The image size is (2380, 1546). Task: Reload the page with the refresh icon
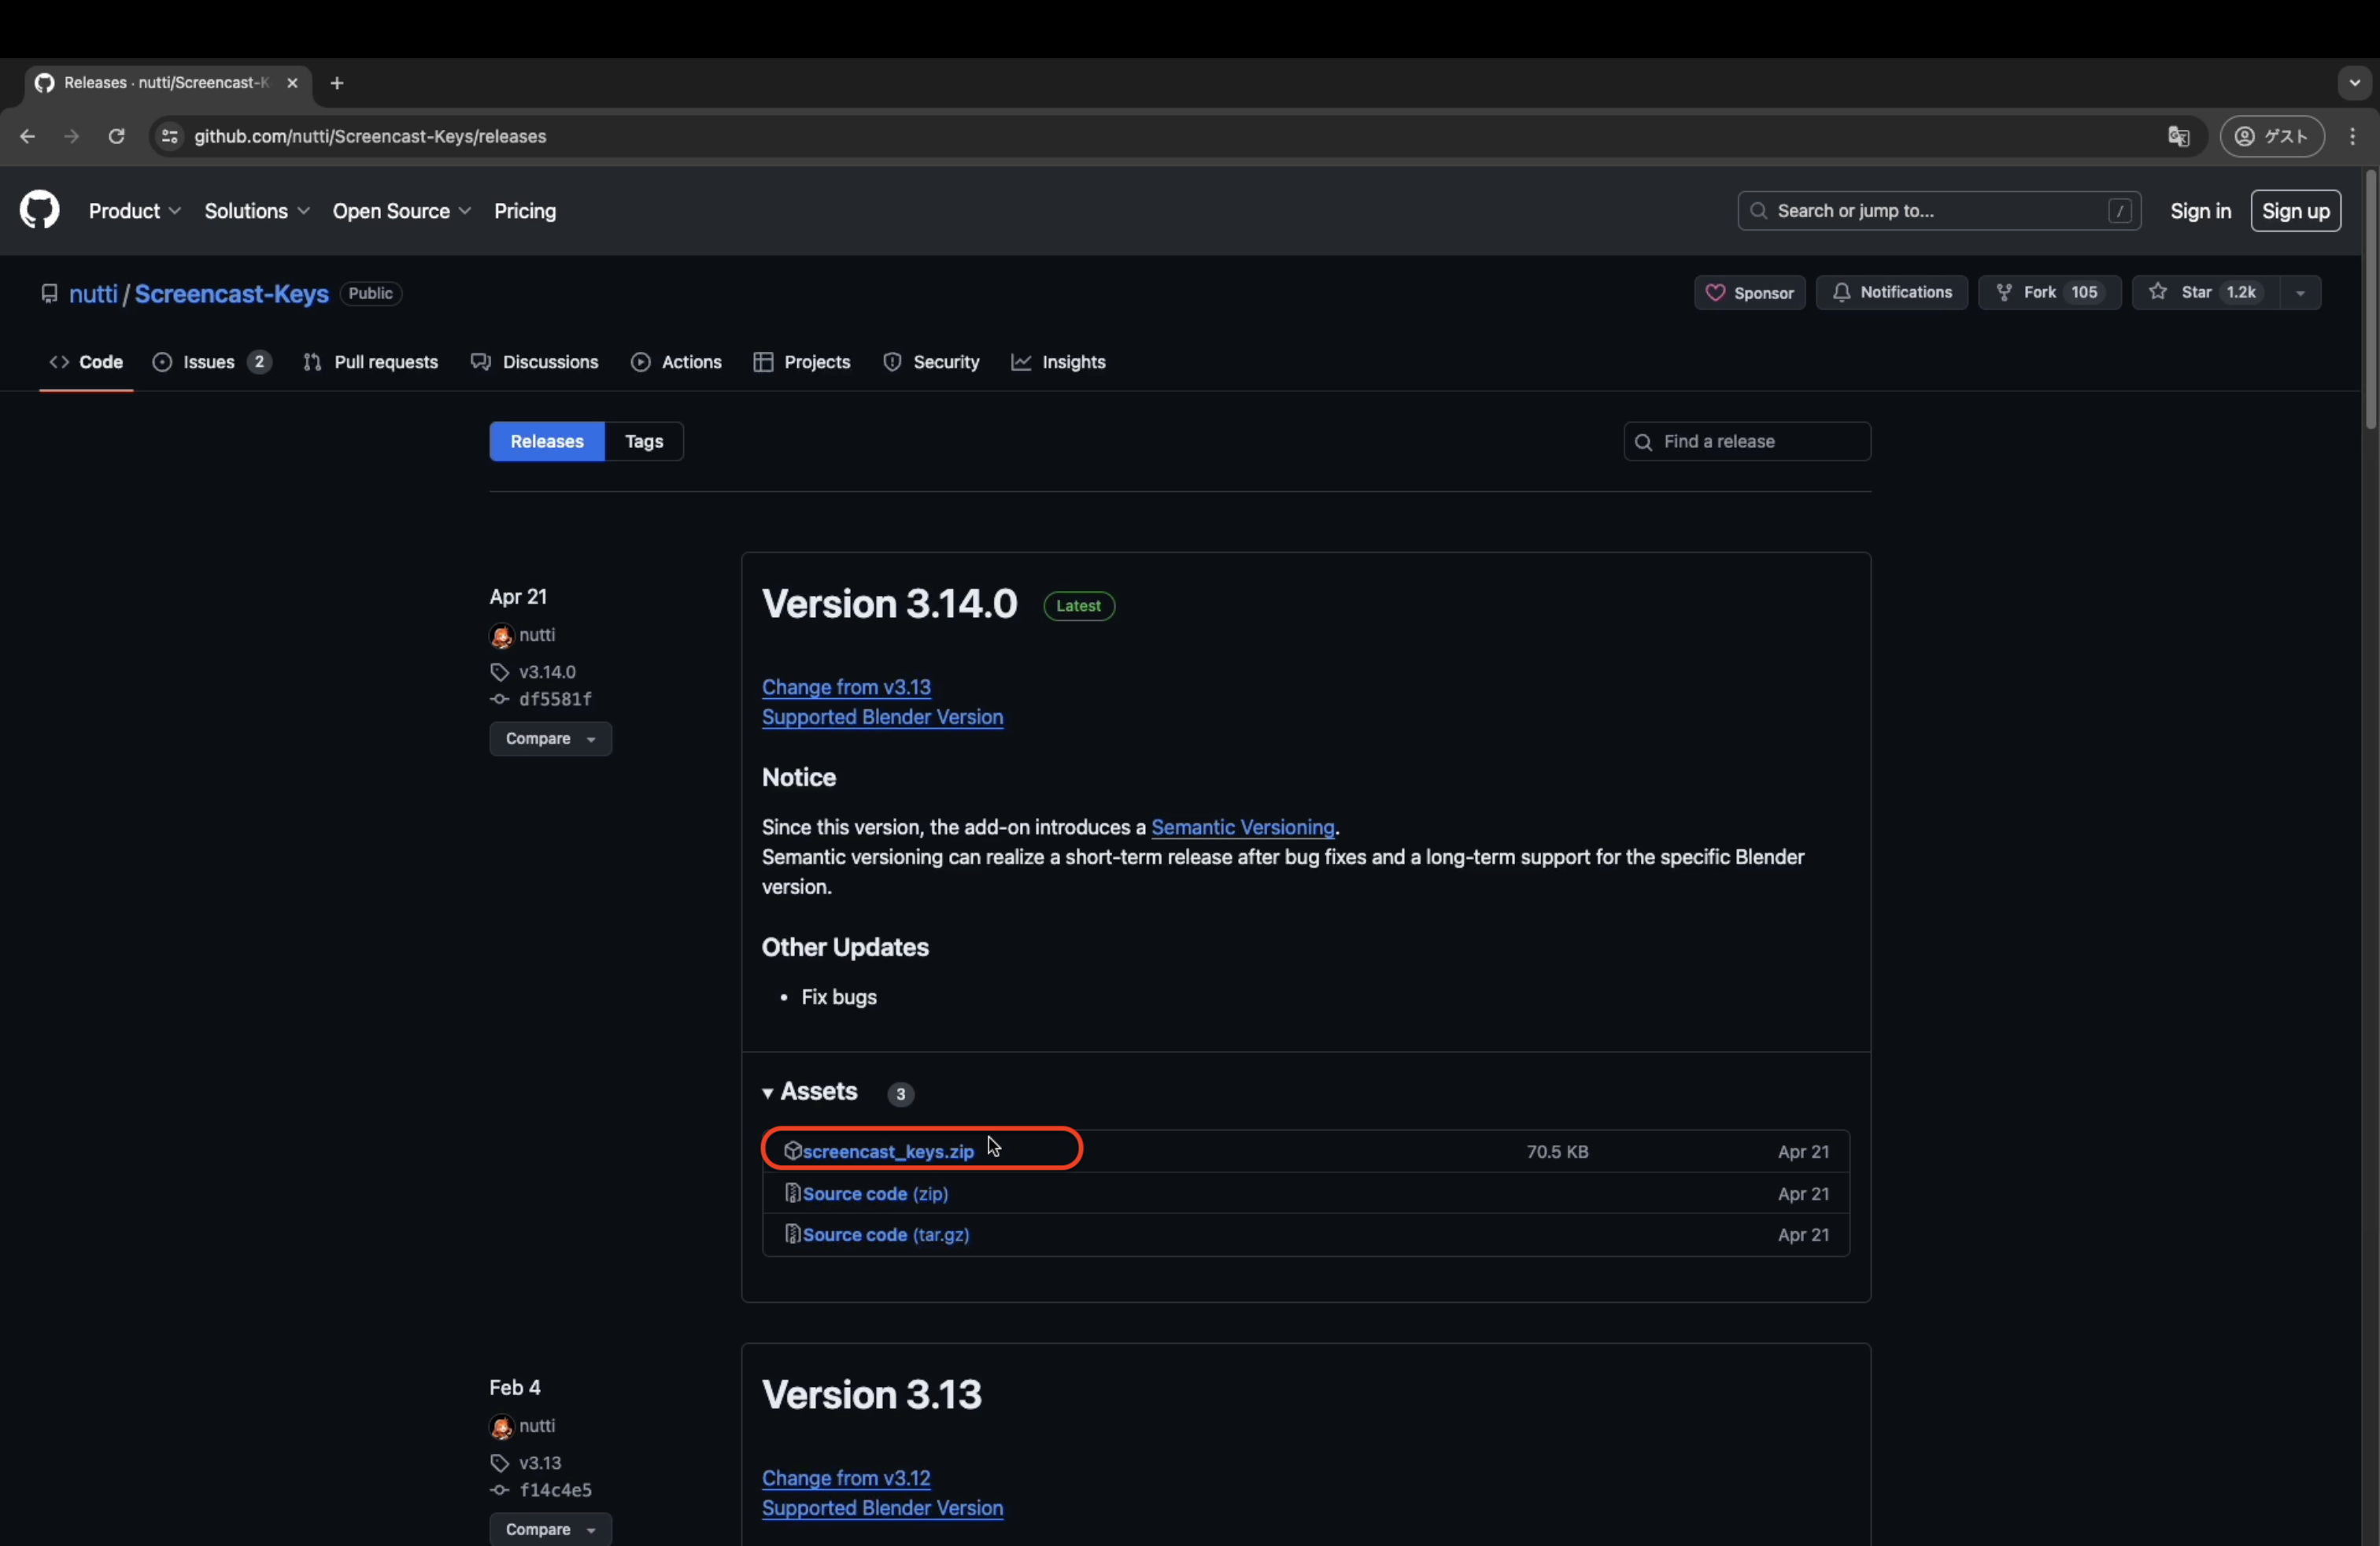[x=116, y=137]
